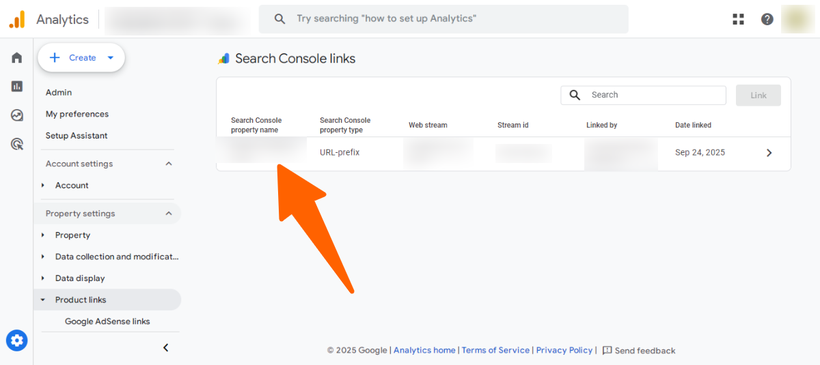Open Reports bar chart icon
The image size is (820, 365).
[17, 87]
